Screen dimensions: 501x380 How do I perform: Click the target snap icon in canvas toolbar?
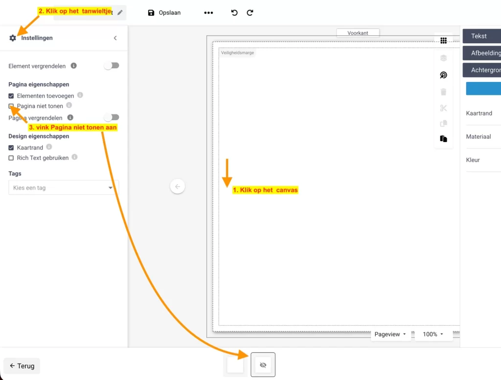(443, 75)
